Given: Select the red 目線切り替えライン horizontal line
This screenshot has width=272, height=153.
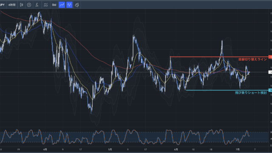Looking at the screenshot, I should [219, 57].
